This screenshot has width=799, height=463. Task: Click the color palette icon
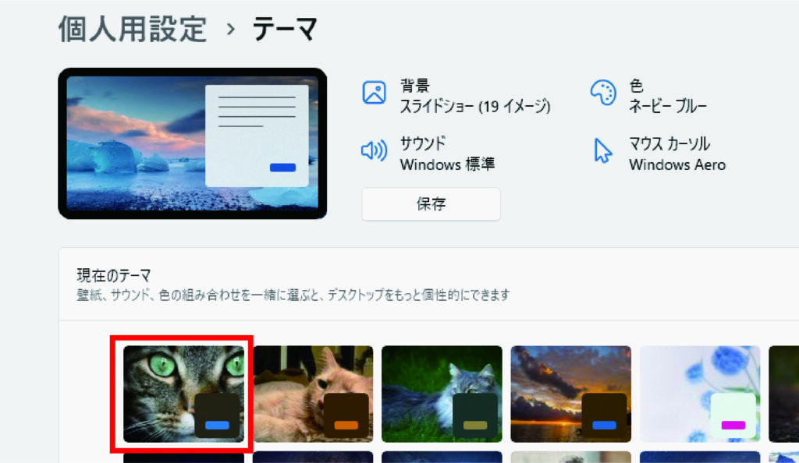603,92
